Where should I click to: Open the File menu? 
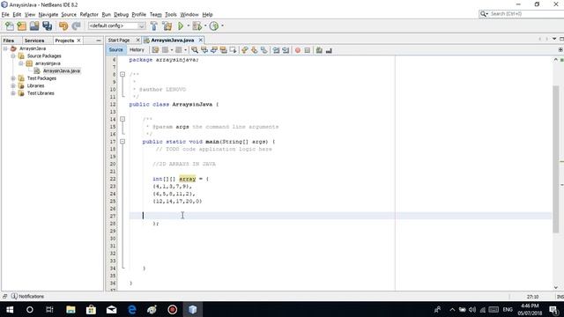tap(5, 14)
